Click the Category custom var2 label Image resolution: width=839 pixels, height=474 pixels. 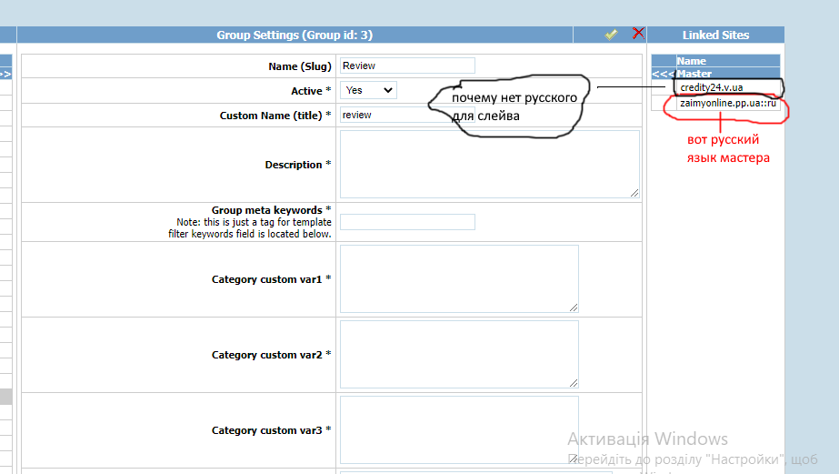pyautogui.click(x=271, y=355)
